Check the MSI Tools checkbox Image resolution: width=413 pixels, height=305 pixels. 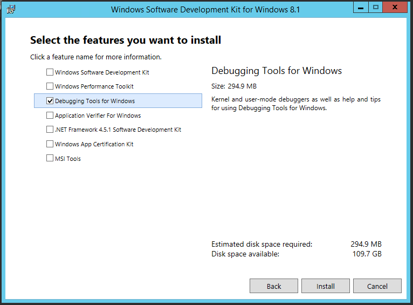pos(50,158)
